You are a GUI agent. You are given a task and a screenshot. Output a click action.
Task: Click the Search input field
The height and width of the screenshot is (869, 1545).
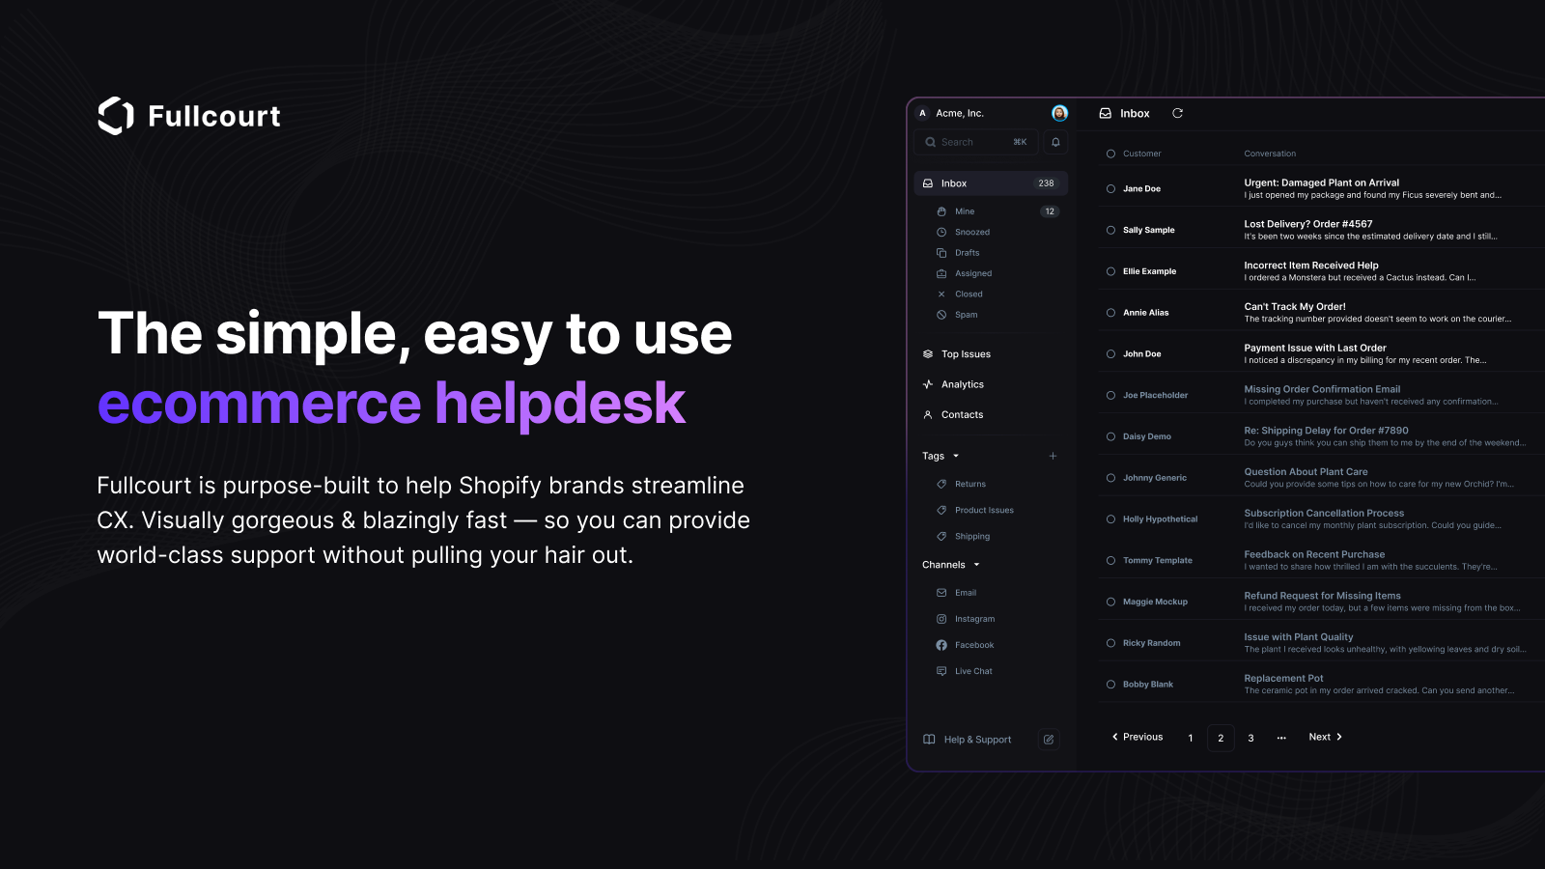coord(976,142)
